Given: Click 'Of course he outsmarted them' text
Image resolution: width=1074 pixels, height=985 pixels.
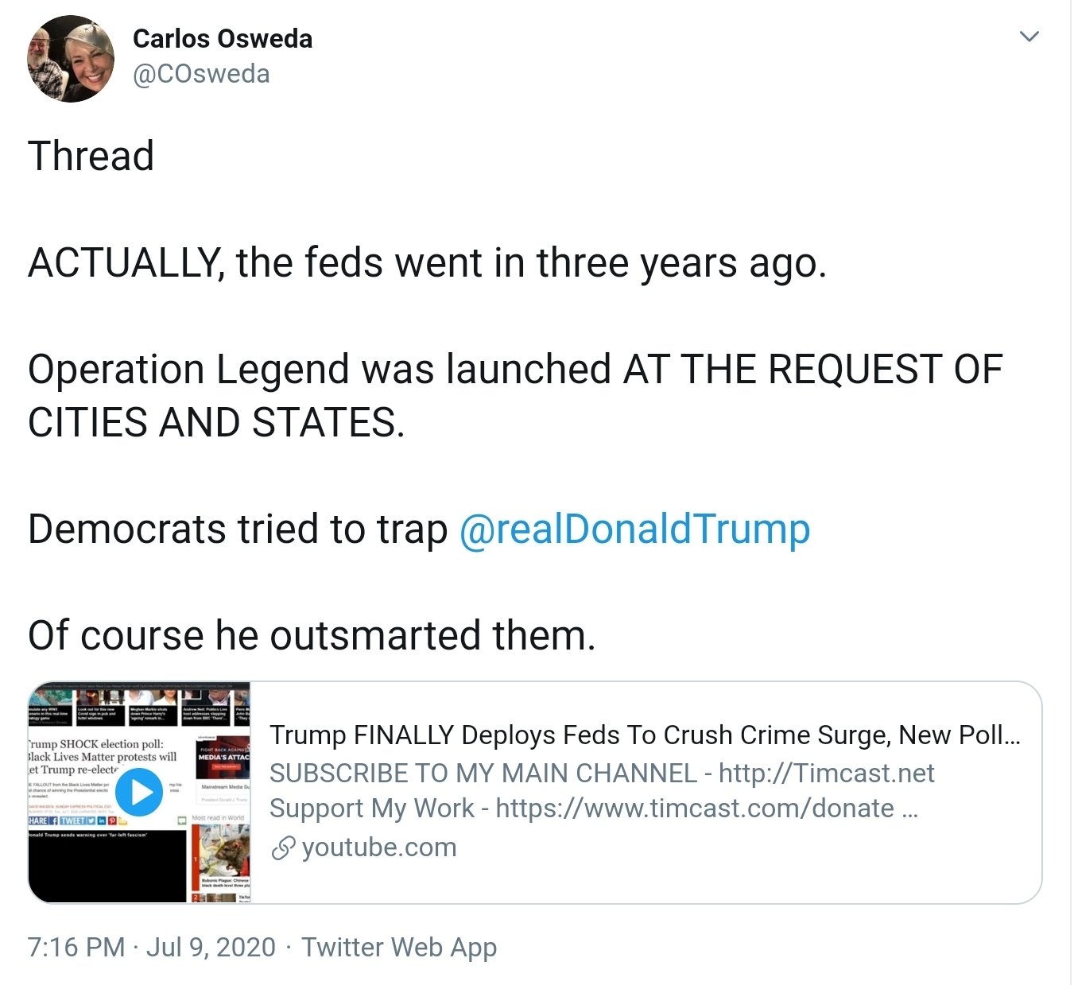Looking at the screenshot, I should (x=312, y=636).
